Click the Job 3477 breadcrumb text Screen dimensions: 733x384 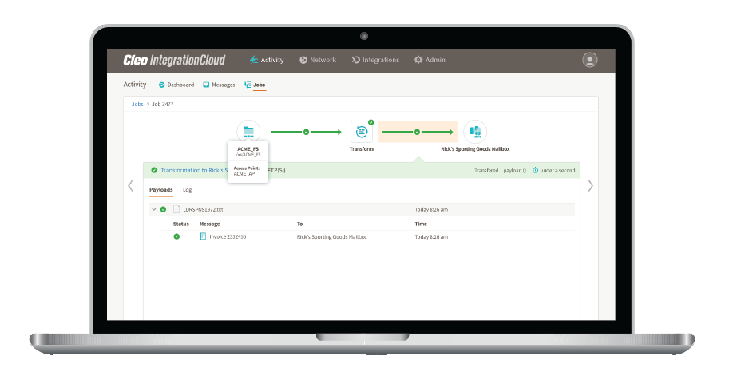[x=163, y=104]
